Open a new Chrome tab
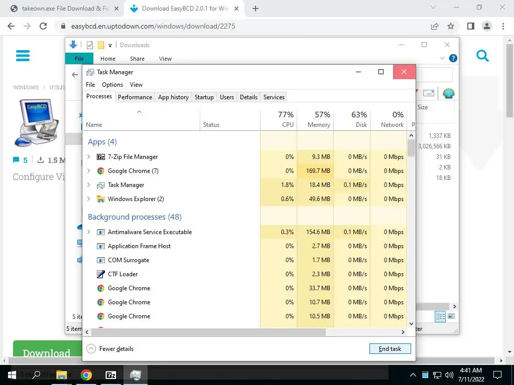Screen dimensions: 514x385 [x=255, y=9]
